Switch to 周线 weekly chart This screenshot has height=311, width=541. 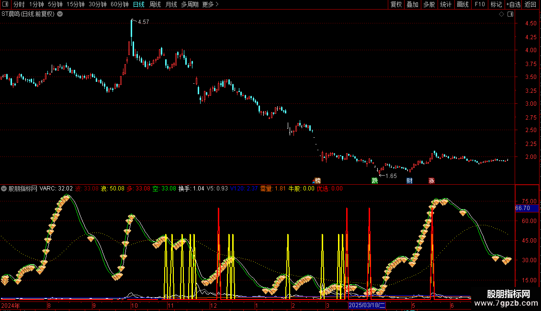click(155, 4)
